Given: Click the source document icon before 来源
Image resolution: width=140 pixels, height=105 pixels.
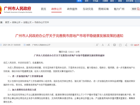Looking at the screenshot, I should click(x=24, y=45).
